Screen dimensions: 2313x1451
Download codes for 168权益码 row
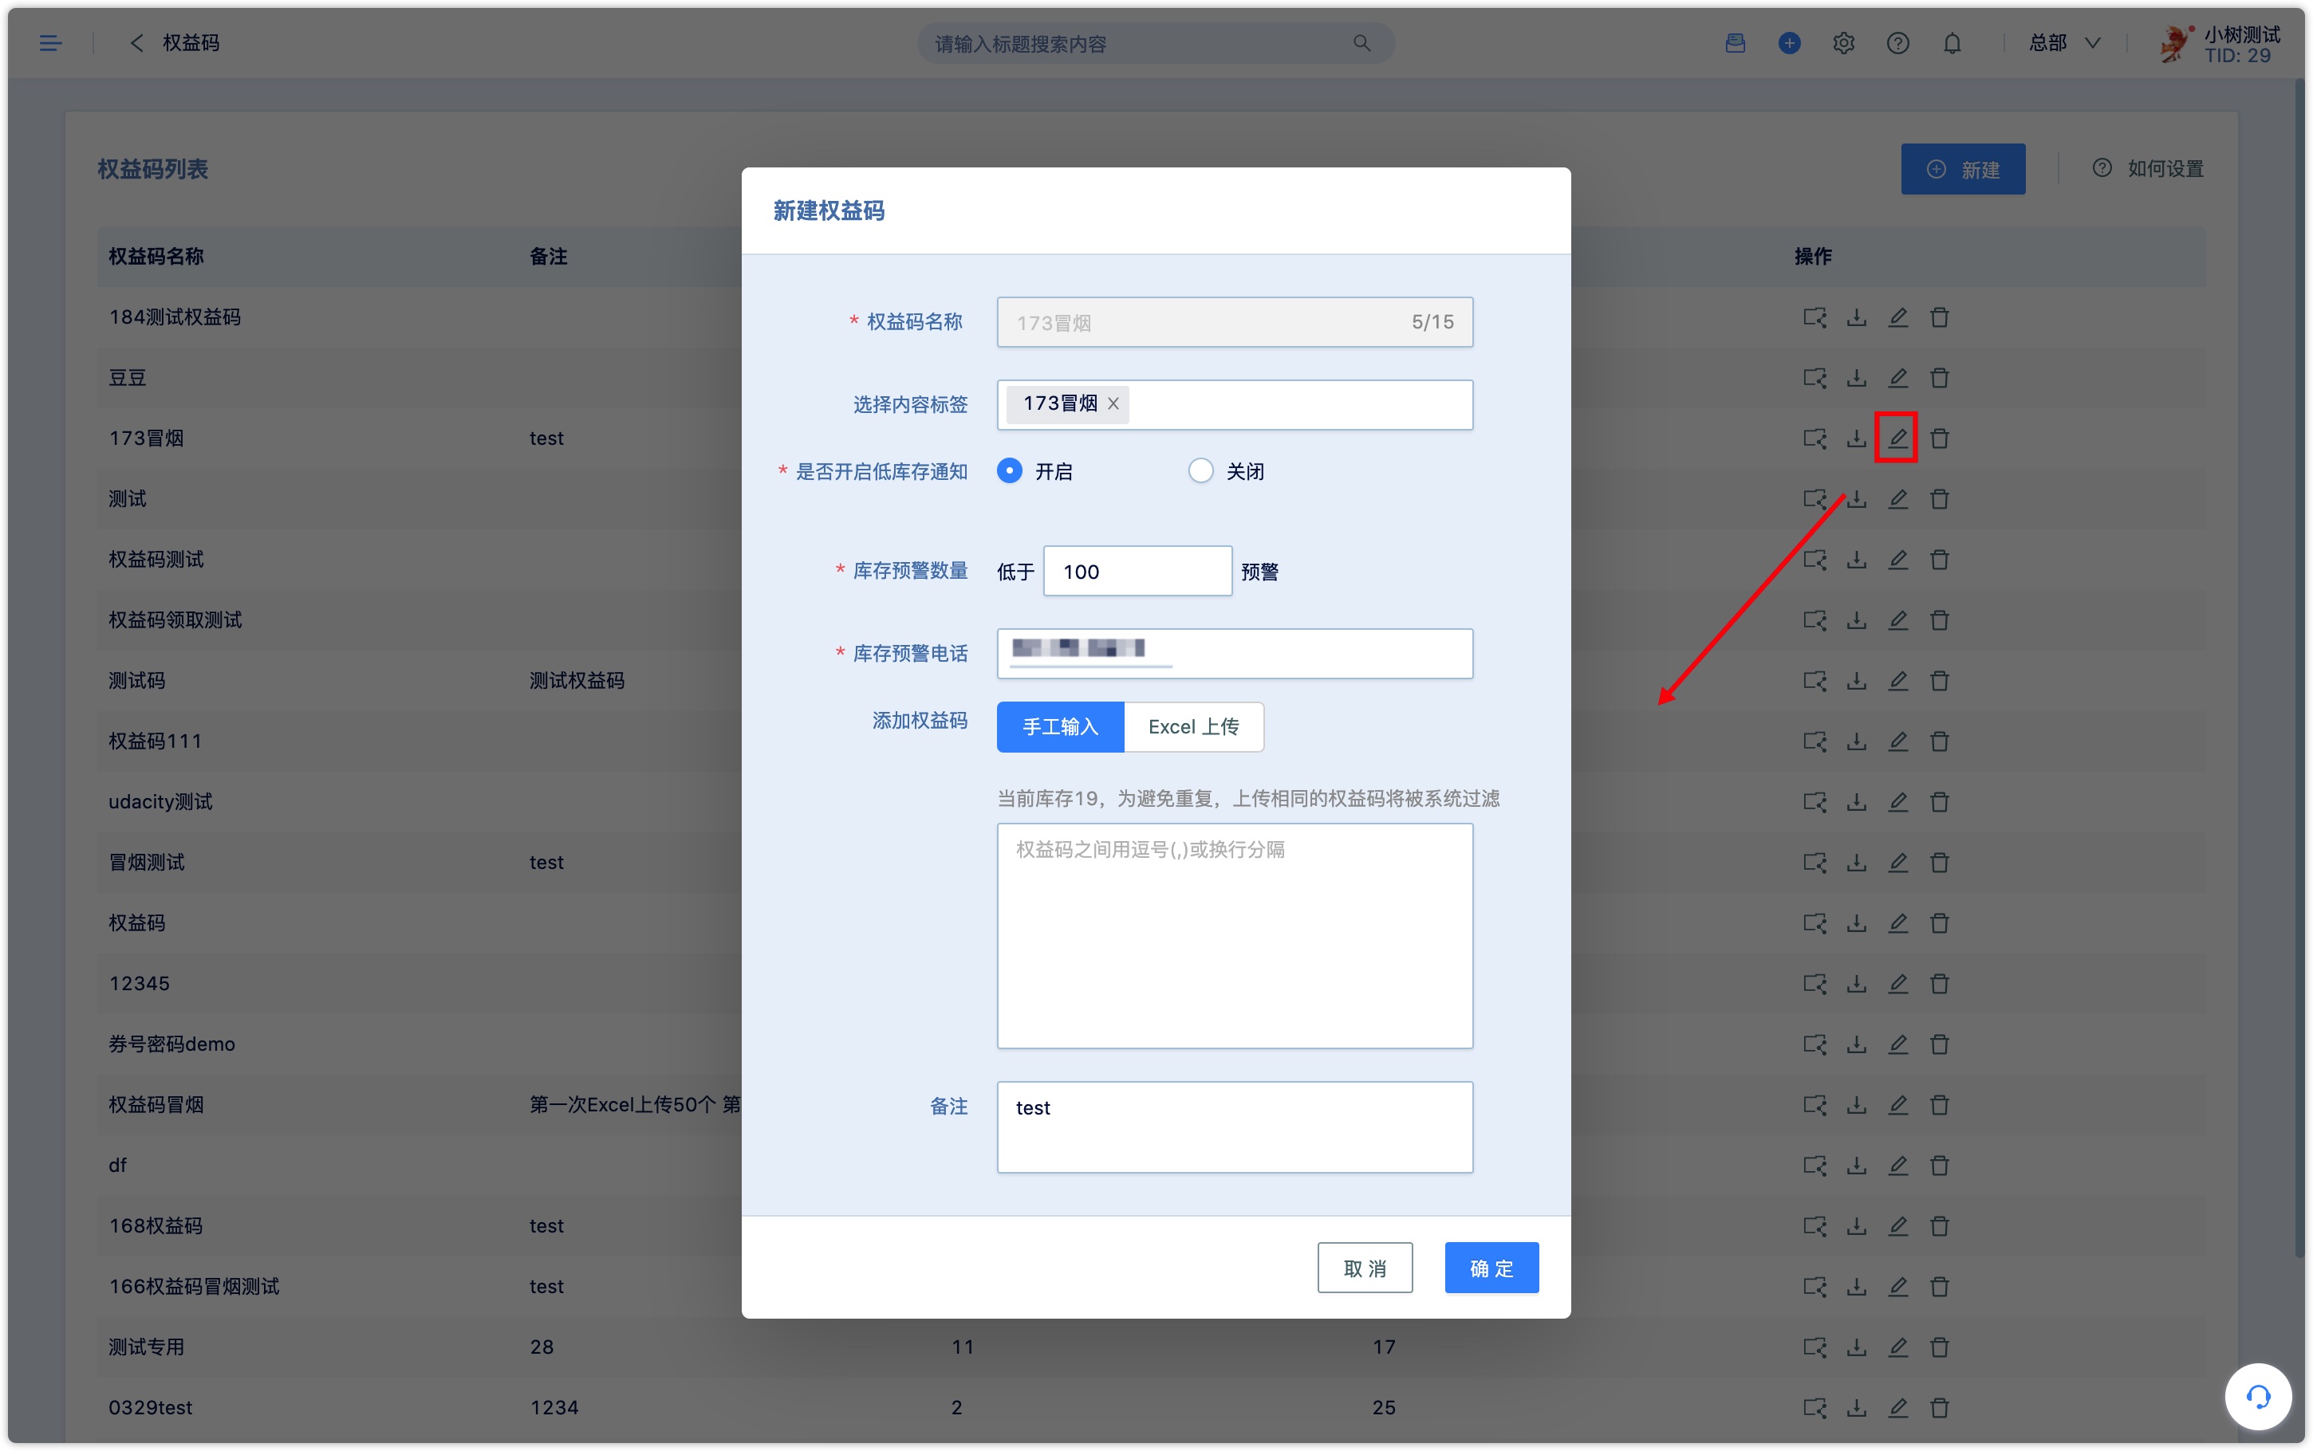pos(1856,1225)
